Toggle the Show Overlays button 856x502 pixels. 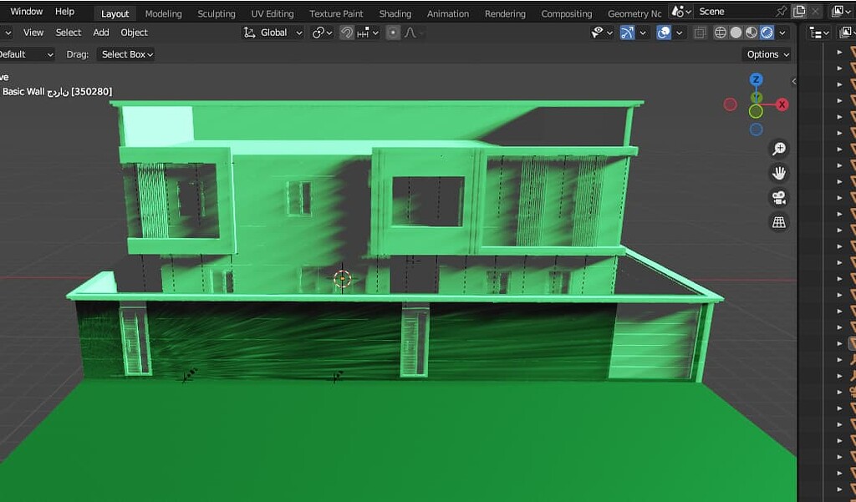coord(663,32)
